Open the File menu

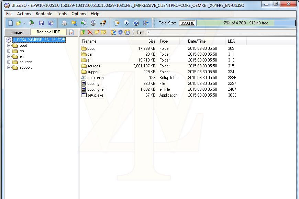(x=9, y=14)
